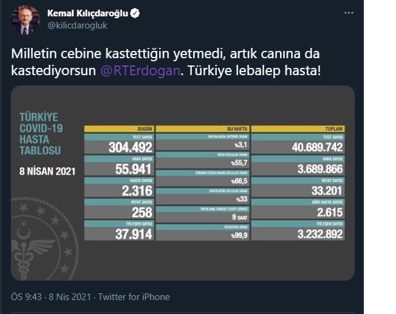Click the Türkiye COVID-19 Hasta Tablosu title

pos(41,134)
